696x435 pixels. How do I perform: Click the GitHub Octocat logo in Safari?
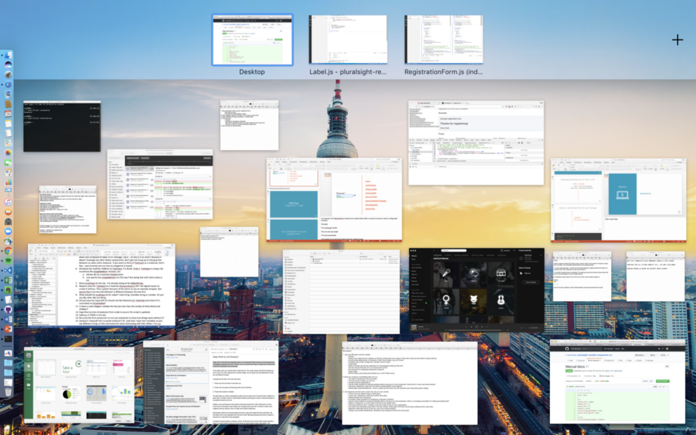point(566,349)
